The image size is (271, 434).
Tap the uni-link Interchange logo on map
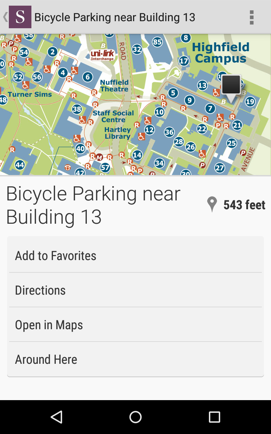click(102, 55)
